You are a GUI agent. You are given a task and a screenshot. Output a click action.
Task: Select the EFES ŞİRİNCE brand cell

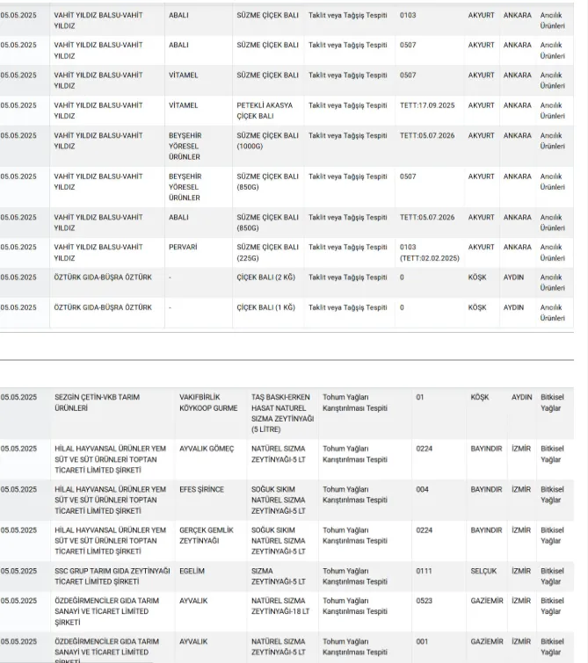201,489
